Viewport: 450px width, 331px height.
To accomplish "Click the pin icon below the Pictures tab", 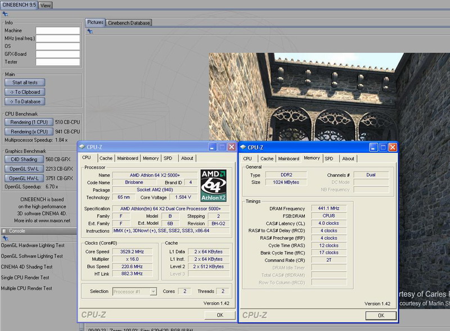I will click(x=89, y=31).
